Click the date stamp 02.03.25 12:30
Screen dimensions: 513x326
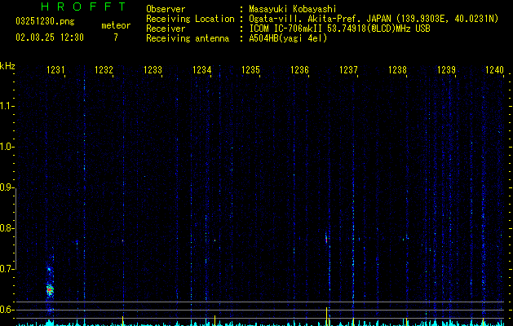coord(50,37)
